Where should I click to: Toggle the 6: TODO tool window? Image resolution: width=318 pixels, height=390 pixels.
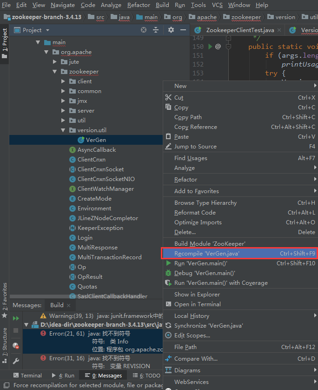tap(146, 376)
